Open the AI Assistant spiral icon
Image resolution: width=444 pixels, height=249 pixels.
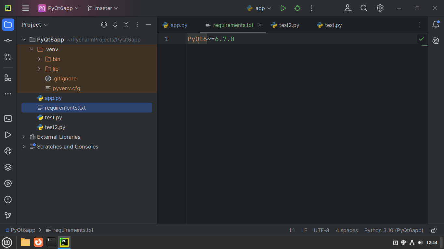tap(436, 41)
